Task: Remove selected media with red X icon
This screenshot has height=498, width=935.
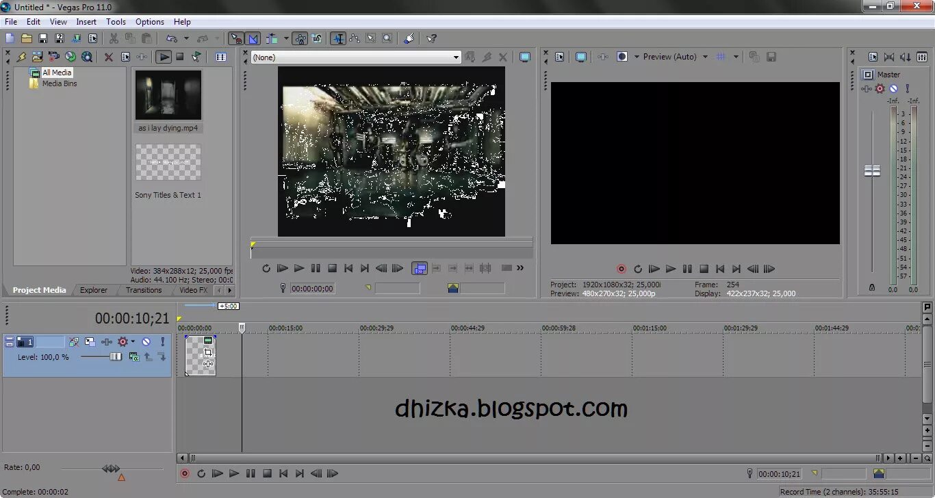Action: [x=109, y=57]
